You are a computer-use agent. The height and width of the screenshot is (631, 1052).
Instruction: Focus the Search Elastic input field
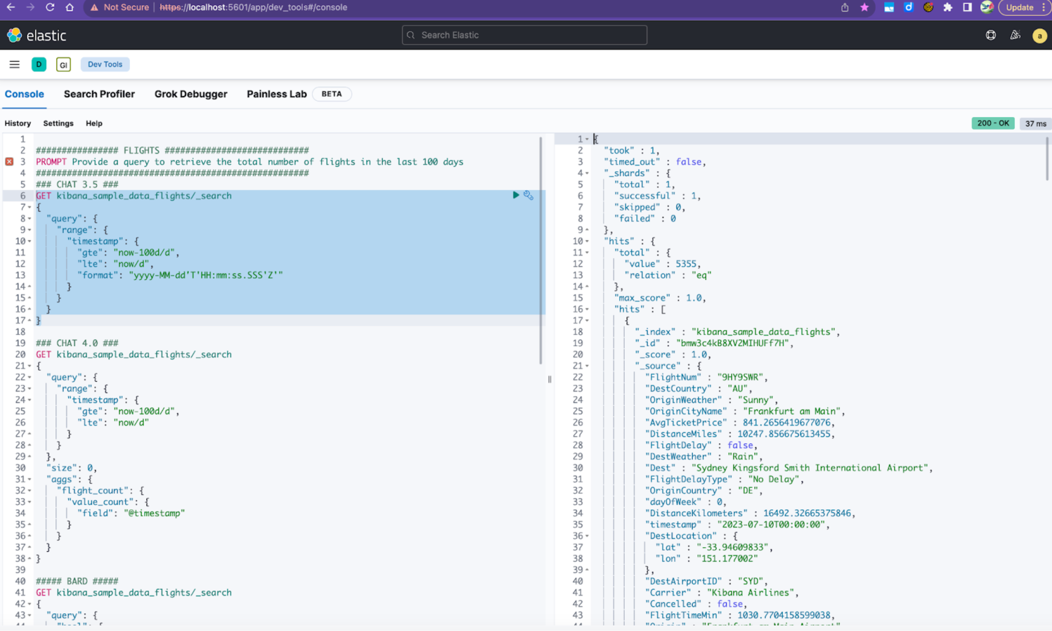pyautogui.click(x=524, y=35)
